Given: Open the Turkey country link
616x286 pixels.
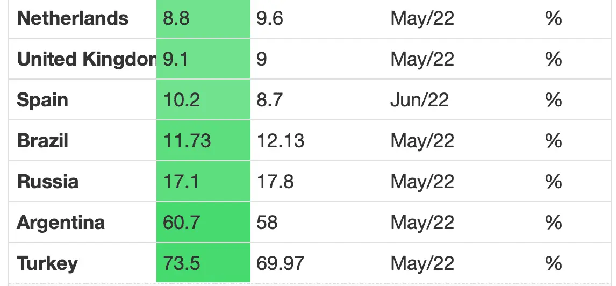Looking at the screenshot, I should (x=47, y=263).
